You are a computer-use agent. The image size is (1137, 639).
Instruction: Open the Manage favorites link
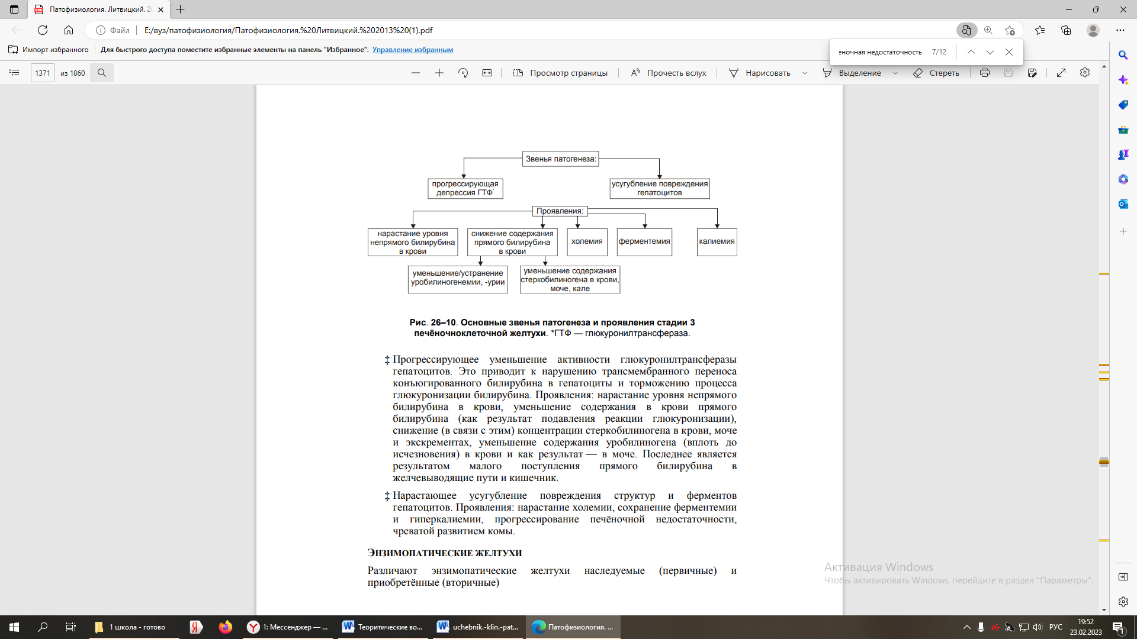(413, 50)
